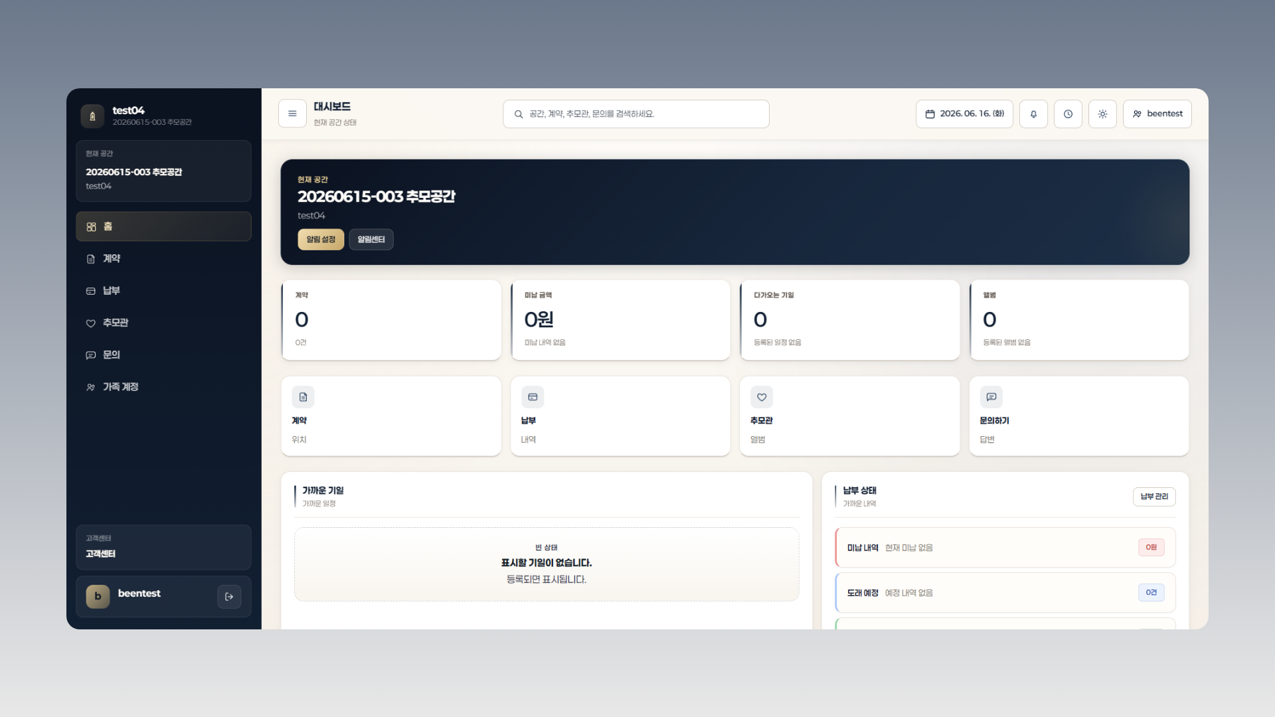Click the 표시할 기일이 없습니다 empty state message

click(546, 562)
